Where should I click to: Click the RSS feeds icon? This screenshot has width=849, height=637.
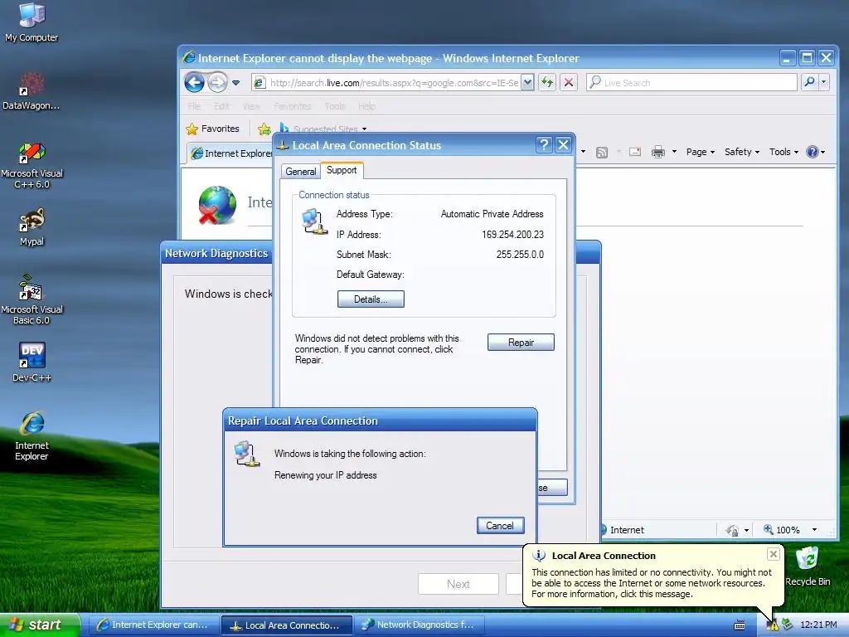[x=602, y=153]
